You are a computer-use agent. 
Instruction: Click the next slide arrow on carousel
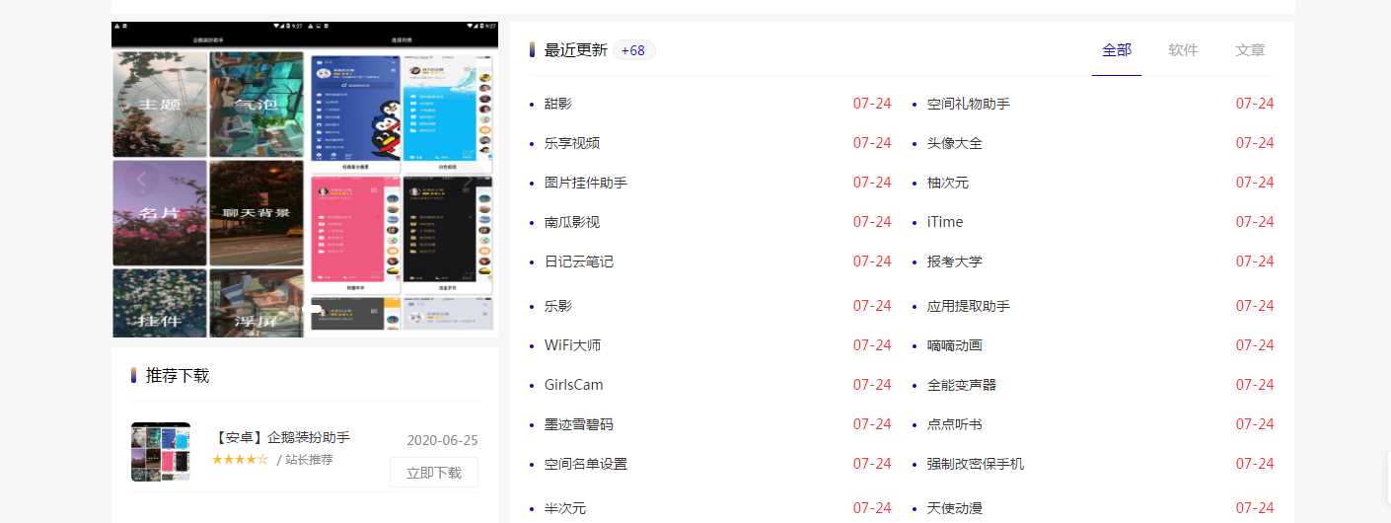pos(469,181)
